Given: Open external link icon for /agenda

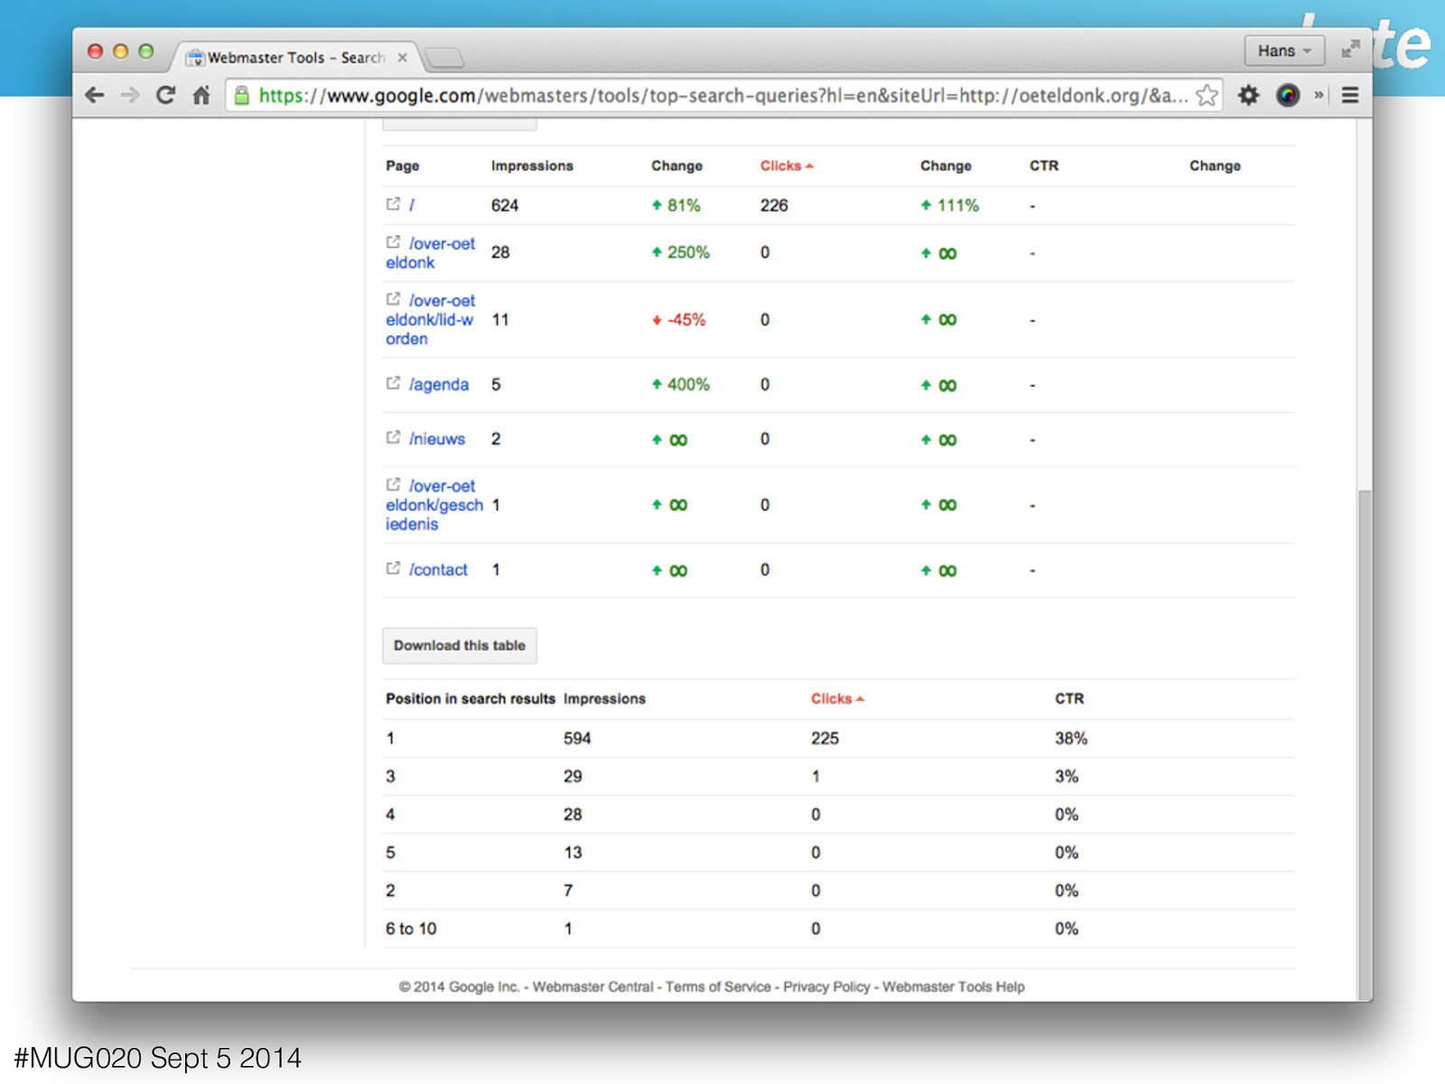Looking at the screenshot, I should pyautogui.click(x=393, y=383).
